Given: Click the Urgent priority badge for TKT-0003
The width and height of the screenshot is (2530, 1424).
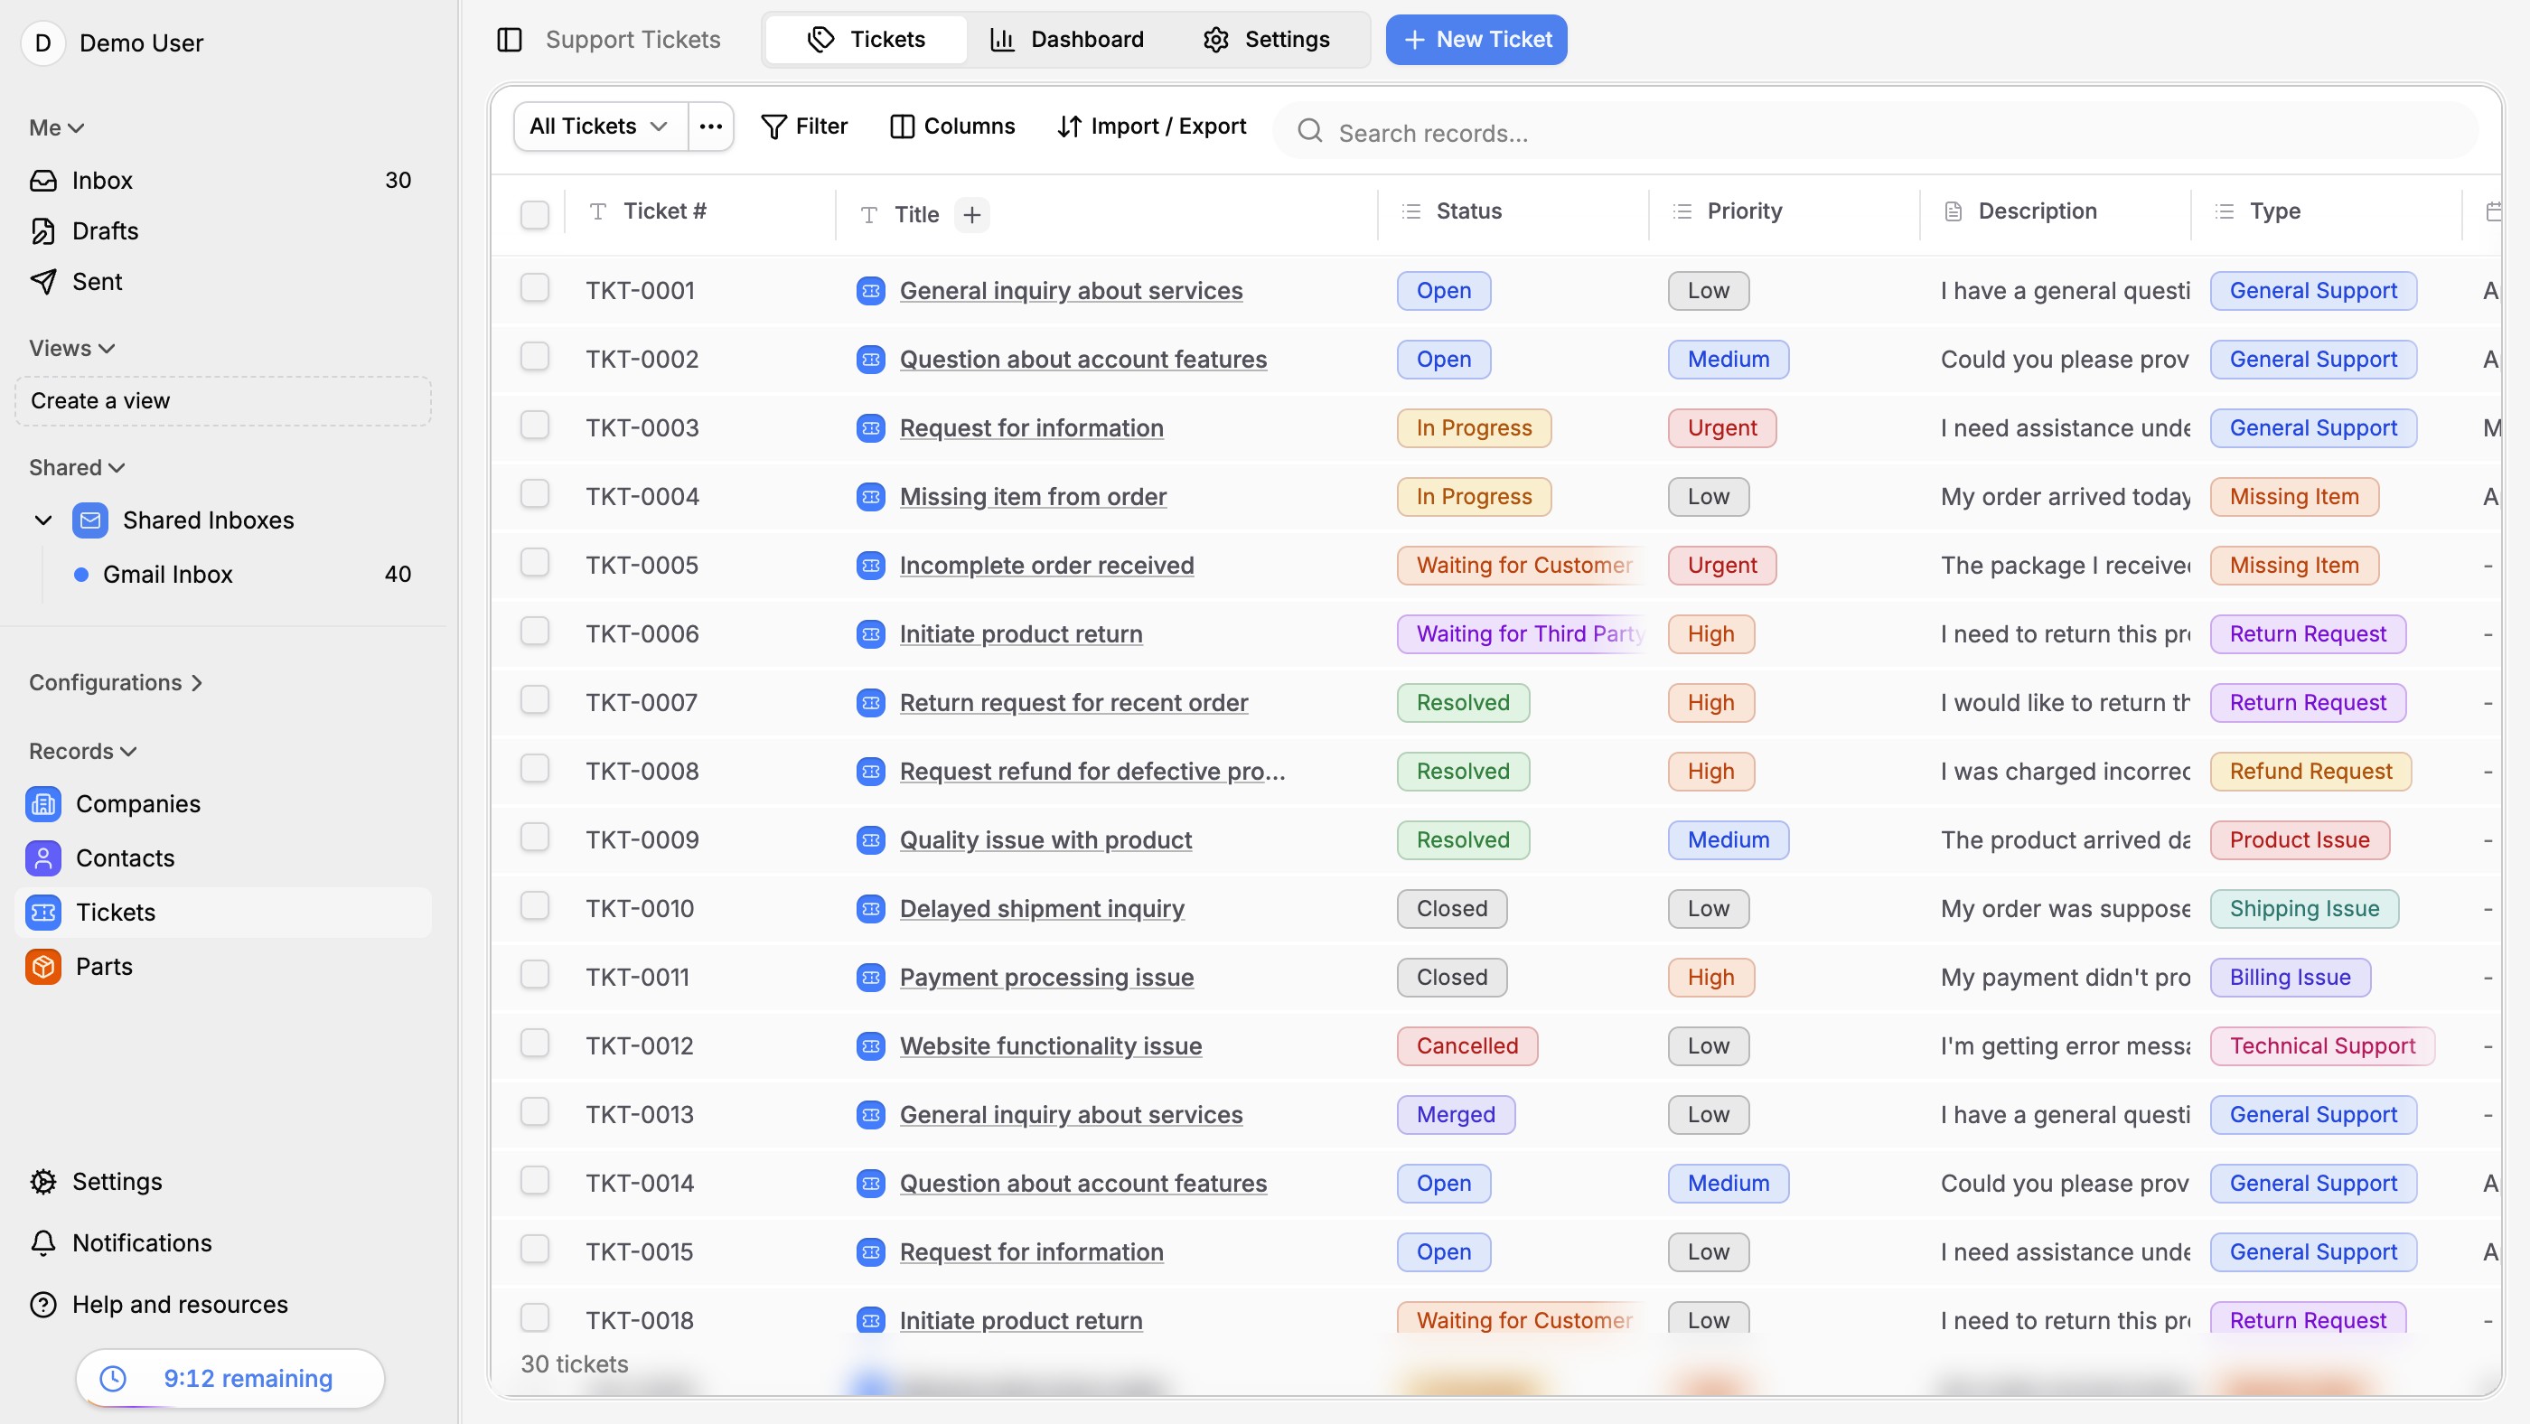Looking at the screenshot, I should (x=1721, y=428).
